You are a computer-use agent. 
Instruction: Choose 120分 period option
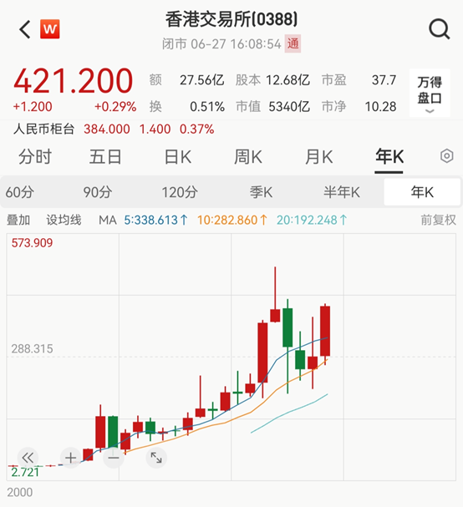(x=180, y=192)
